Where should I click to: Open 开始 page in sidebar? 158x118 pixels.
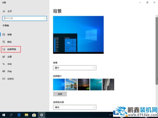[x=9, y=71]
